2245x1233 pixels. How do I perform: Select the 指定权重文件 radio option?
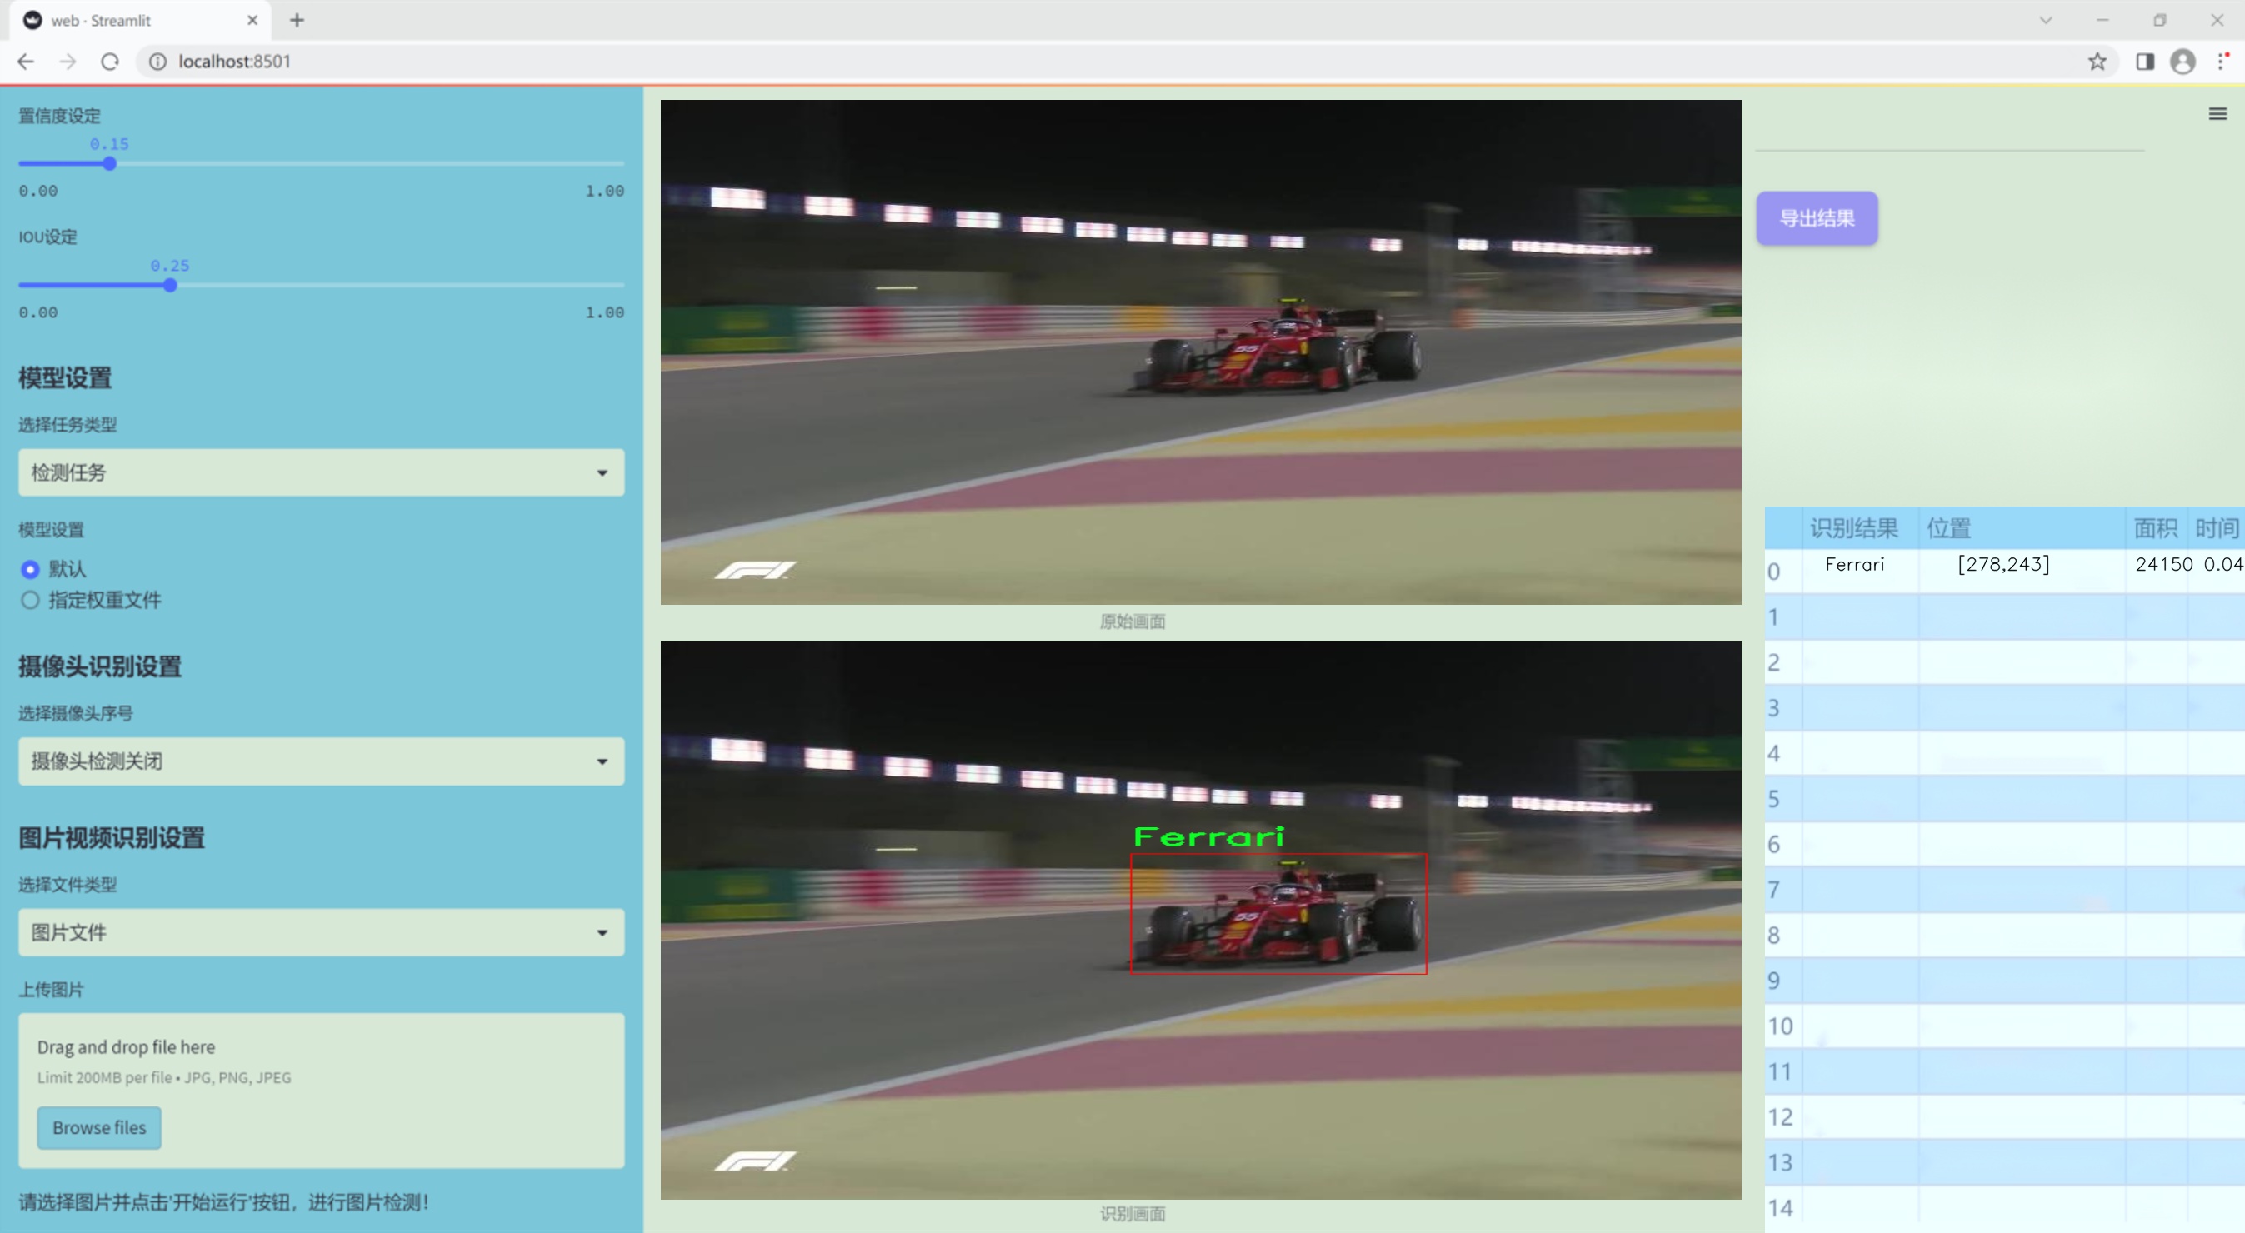click(31, 601)
